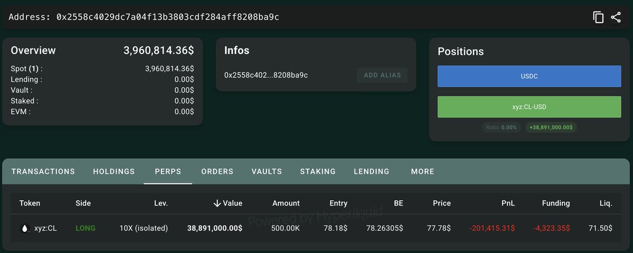Click the full address text at top

click(144, 17)
